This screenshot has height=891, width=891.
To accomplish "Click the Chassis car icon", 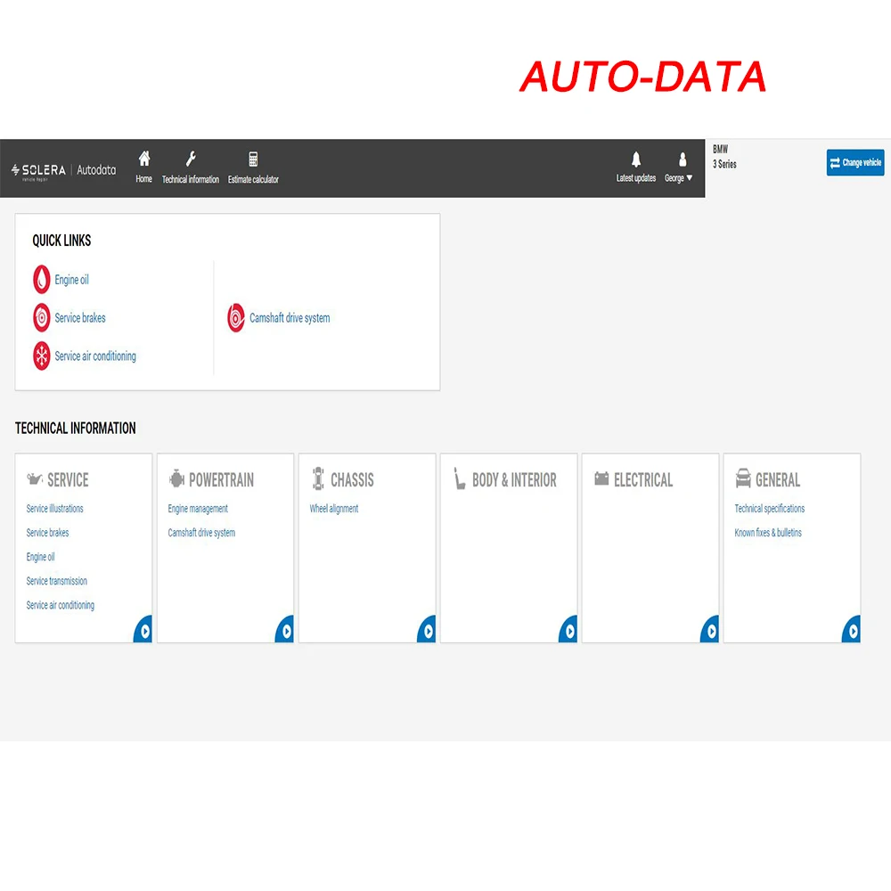I will point(318,478).
